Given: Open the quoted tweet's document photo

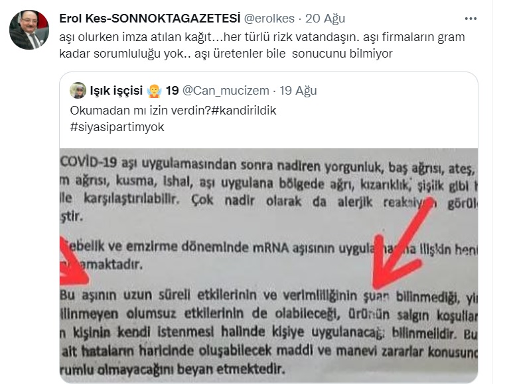Looking at the screenshot, I should [x=269, y=265].
